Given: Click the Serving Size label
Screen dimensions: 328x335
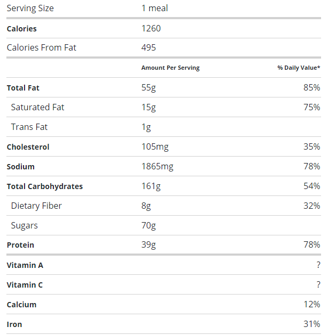Looking at the screenshot, I should (x=30, y=9).
